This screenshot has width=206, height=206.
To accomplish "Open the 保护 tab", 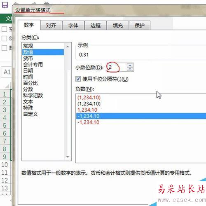I will [x=140, y=26].
